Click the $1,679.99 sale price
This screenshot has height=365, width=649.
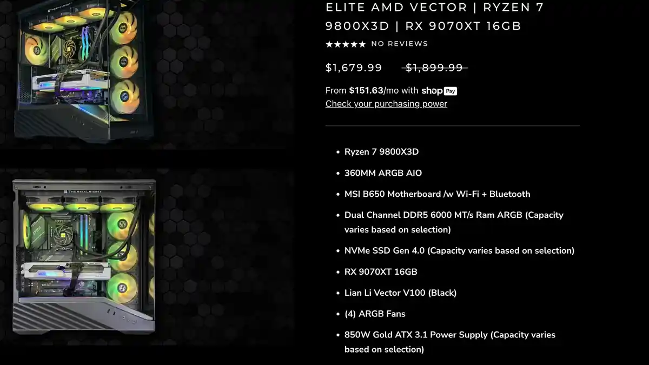354,68
